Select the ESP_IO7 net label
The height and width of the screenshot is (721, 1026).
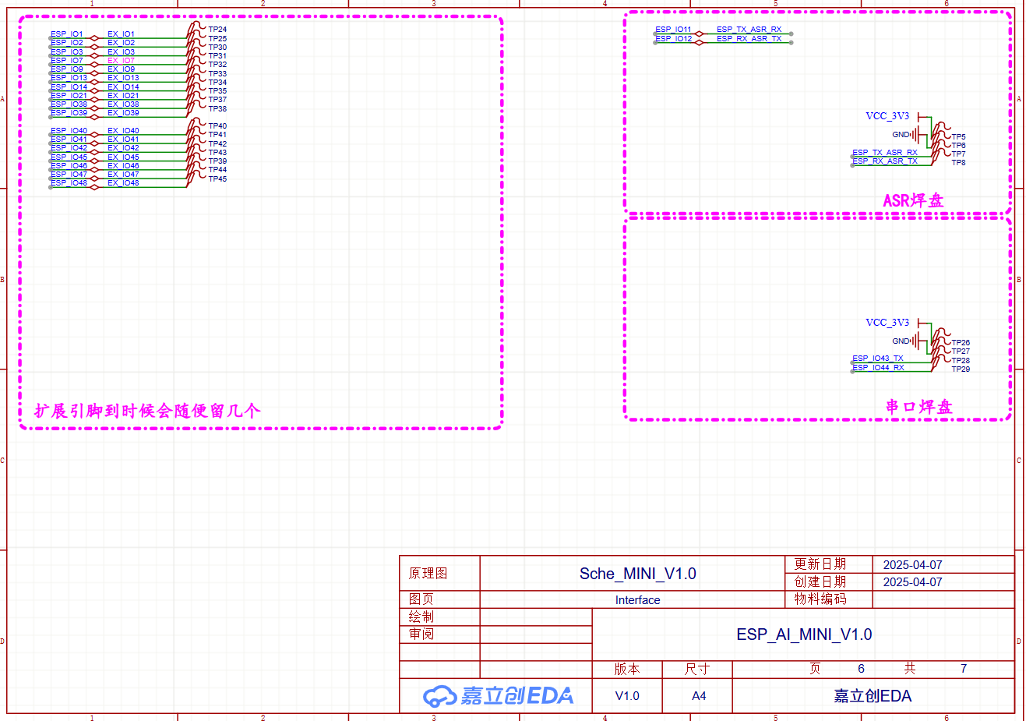(x=67, y=61)
